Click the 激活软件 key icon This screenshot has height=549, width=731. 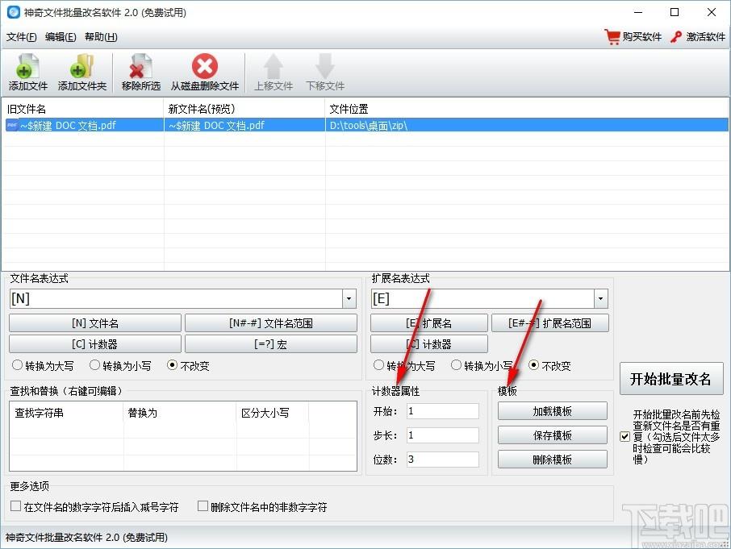click(x=675, y=37)
